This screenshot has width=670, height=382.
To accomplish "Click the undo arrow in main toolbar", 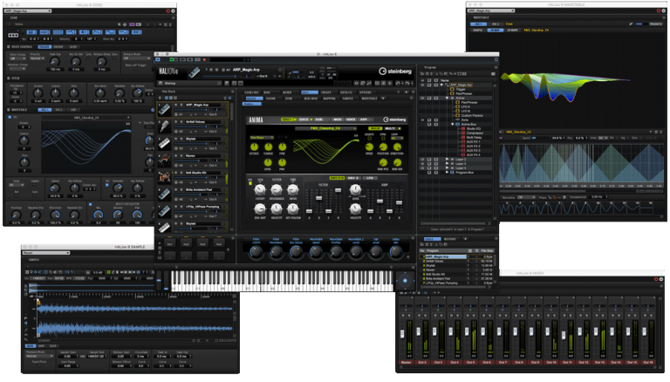I will 398,83.
